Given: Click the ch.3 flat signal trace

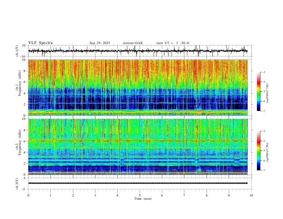Looking at the screenshot, I should (138, 183).
